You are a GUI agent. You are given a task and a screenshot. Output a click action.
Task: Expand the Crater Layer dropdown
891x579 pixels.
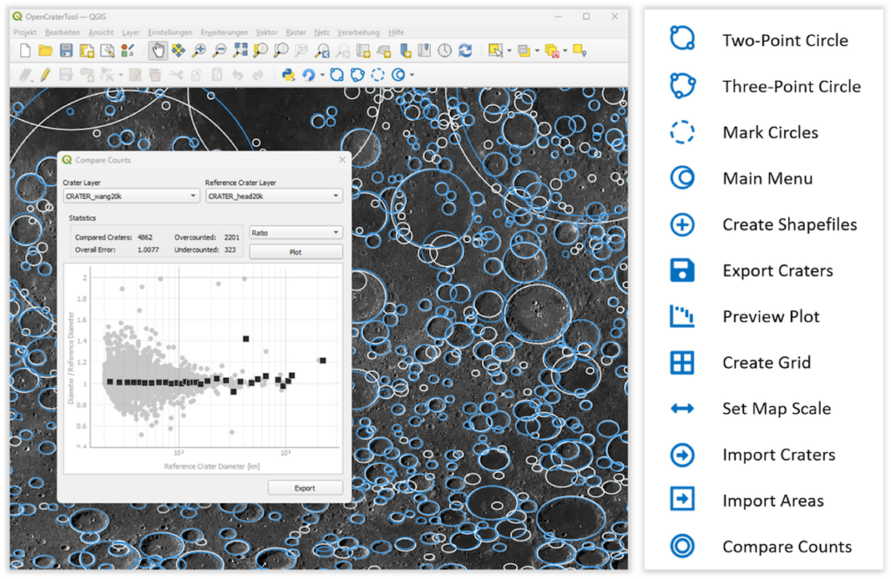[x=131, y=196]
